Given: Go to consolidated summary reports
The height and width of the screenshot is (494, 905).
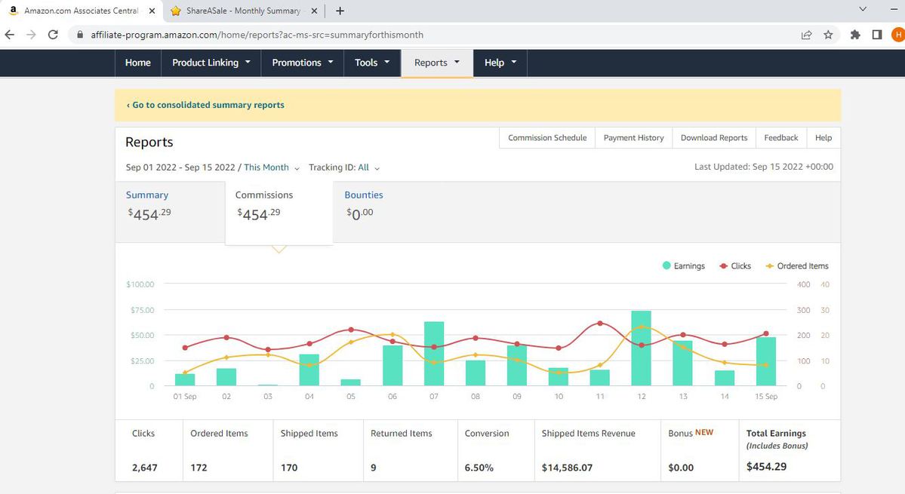Looking at the screenshot, I should pos(205,105).
